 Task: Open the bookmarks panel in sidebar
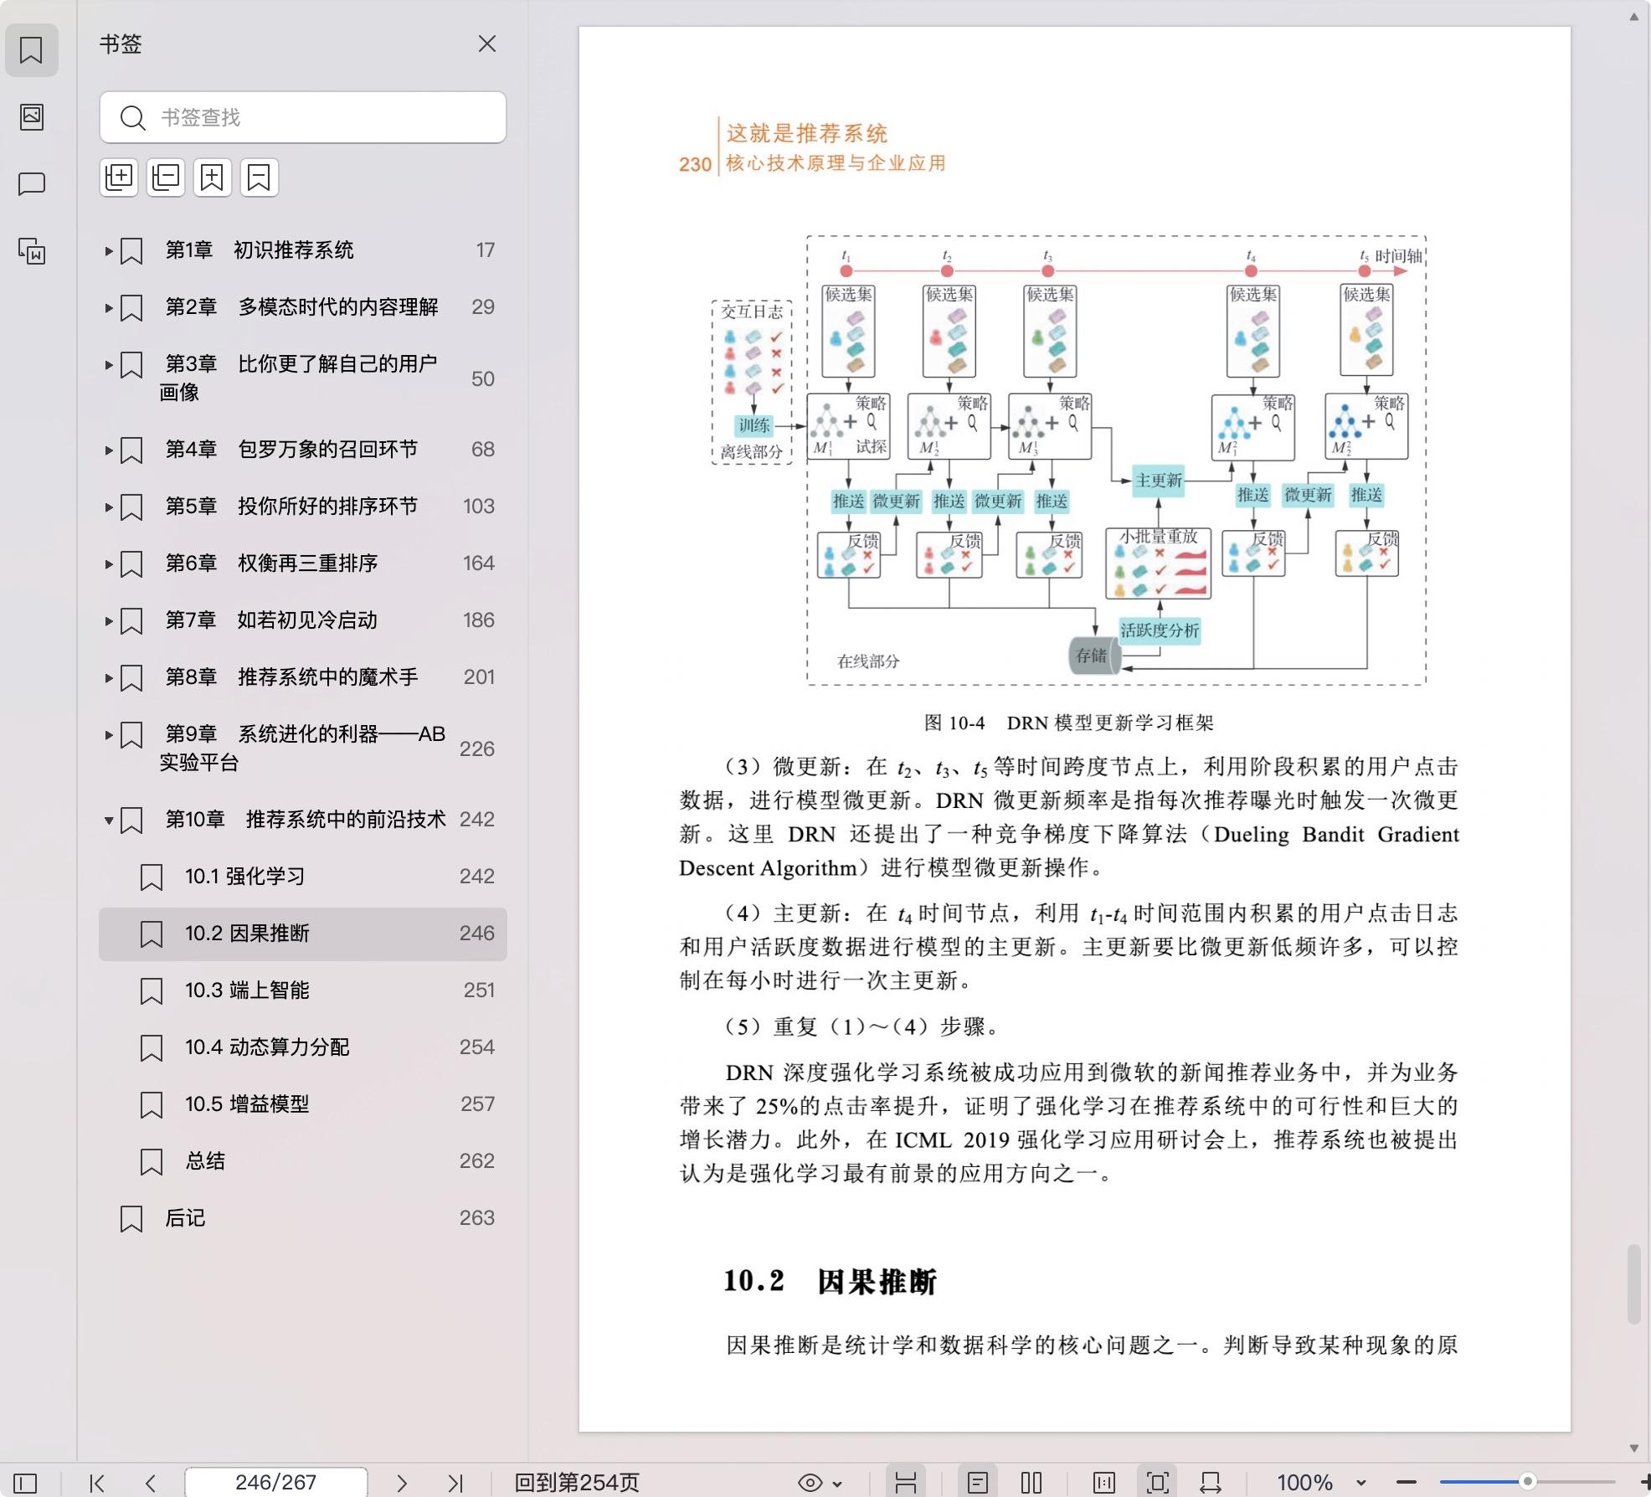pyautogui.click(x=32, y=50)
